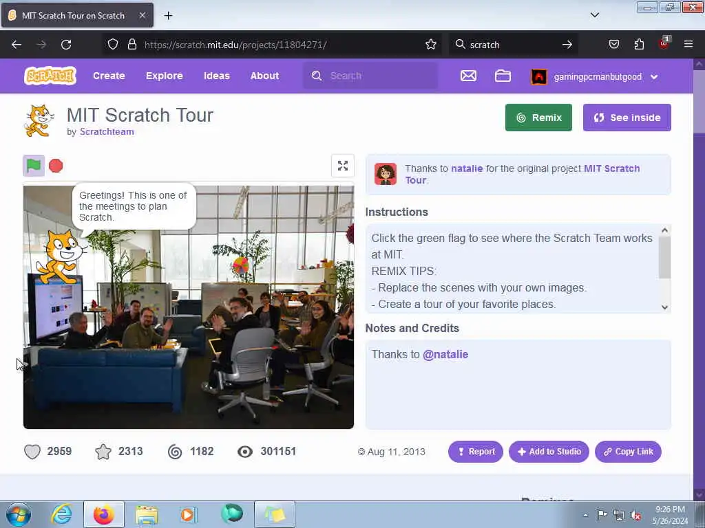
Task: Bookmark this page with the star
Action: 431,45
